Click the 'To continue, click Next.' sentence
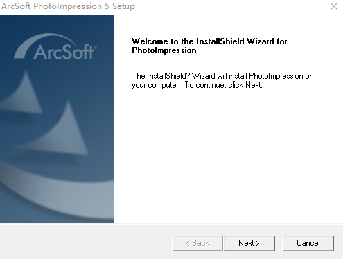 (223, 85)
